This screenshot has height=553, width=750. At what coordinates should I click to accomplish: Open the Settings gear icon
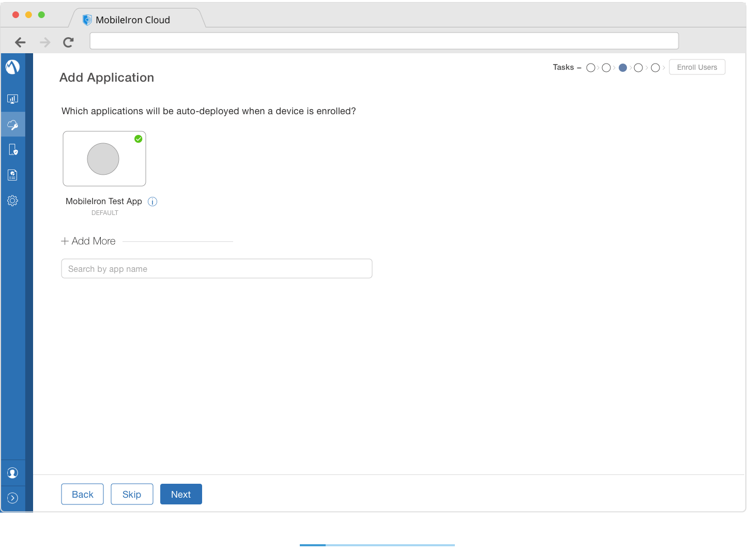pyautogui.click(x=12, y=201)
